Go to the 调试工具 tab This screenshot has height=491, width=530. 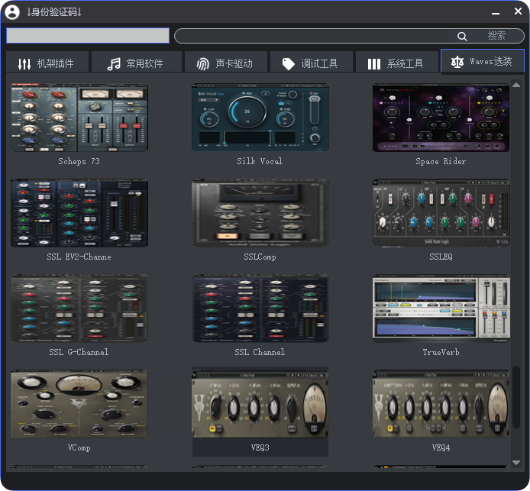(312, 62)
